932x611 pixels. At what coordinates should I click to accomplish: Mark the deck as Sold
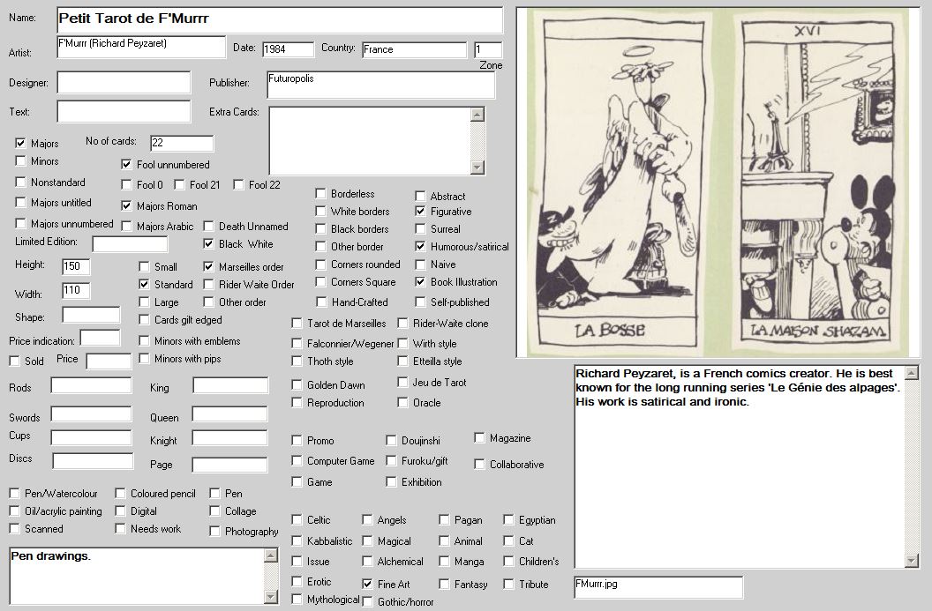(x=15, y=361)
